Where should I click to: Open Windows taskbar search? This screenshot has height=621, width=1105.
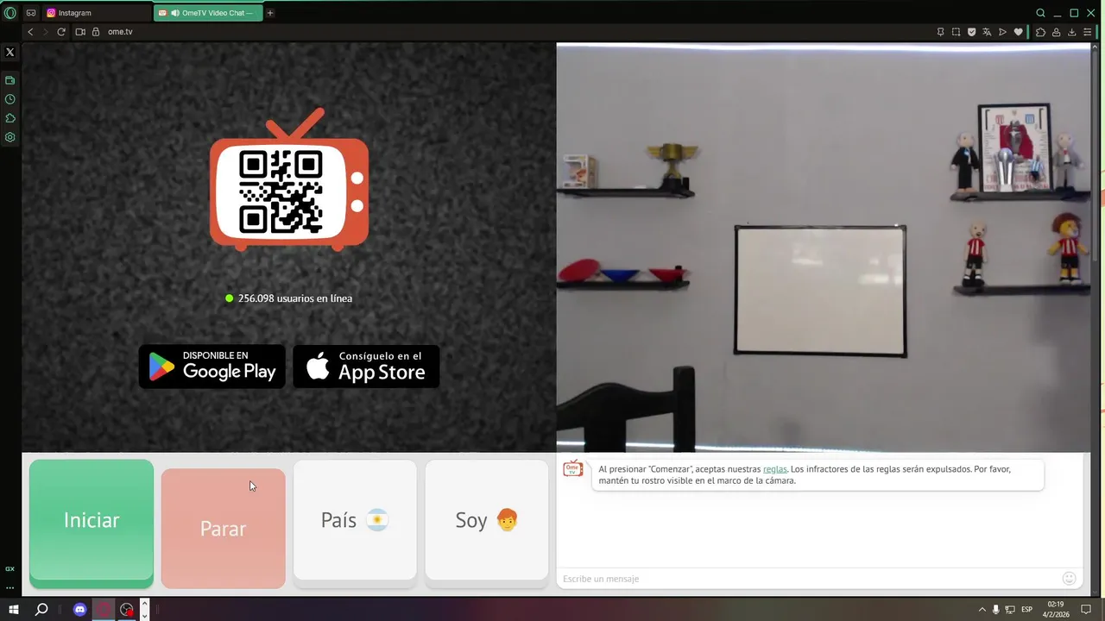pyautogui.click(x=41, y=610)
